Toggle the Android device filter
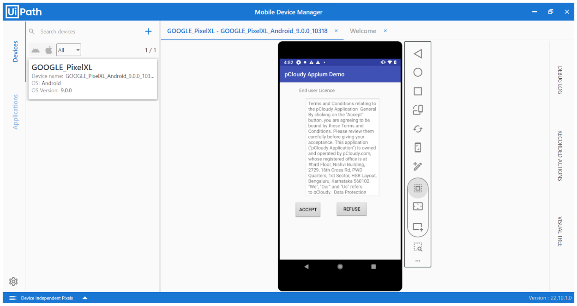 (36, 50)
